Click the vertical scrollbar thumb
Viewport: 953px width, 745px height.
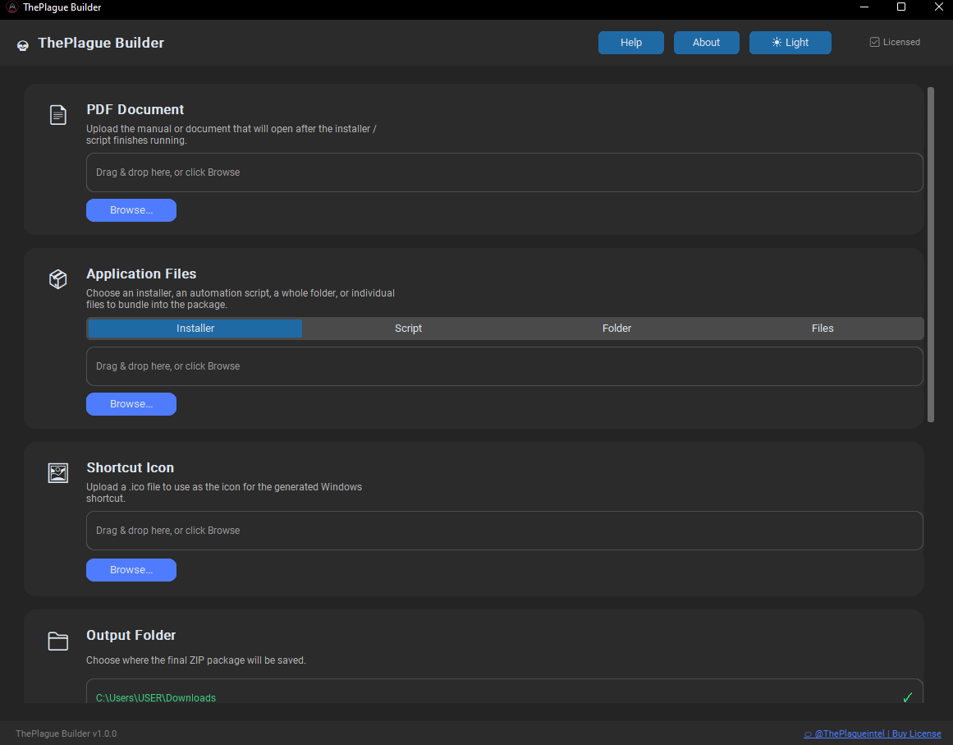931,254
